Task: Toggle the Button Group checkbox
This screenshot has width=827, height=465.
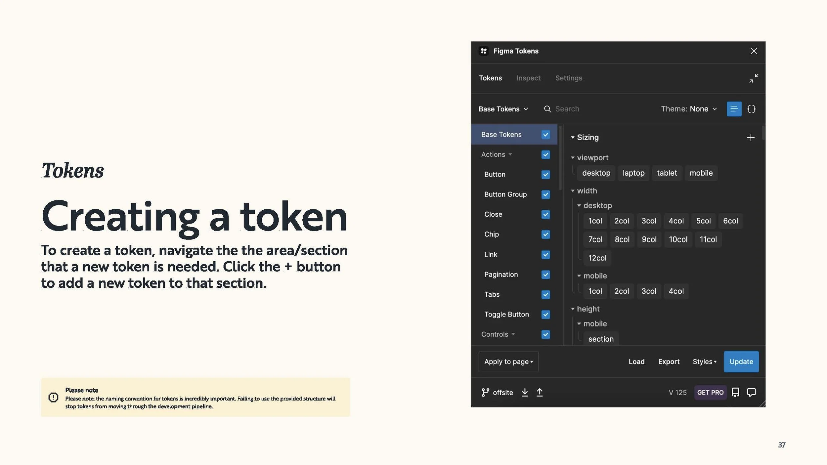Action: click(545, 194)
